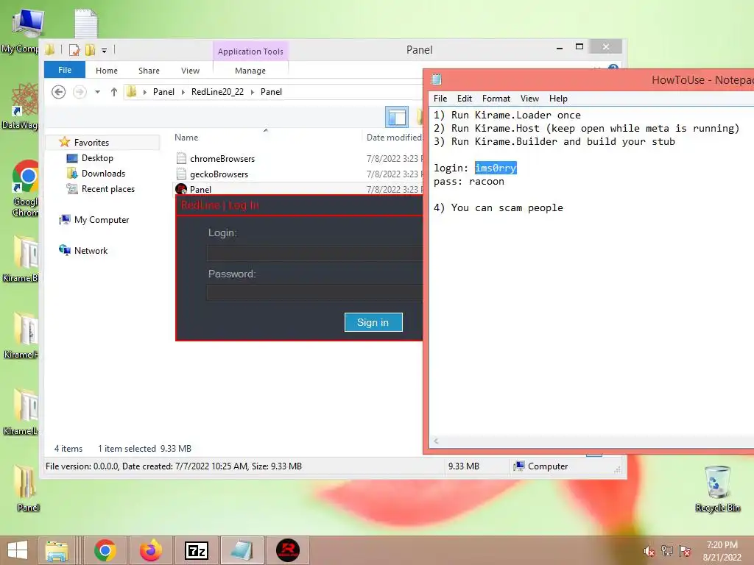The image size is (754, 565).
Task: Launch Firefox from the taskbar
Action: [x=150, y=550]
